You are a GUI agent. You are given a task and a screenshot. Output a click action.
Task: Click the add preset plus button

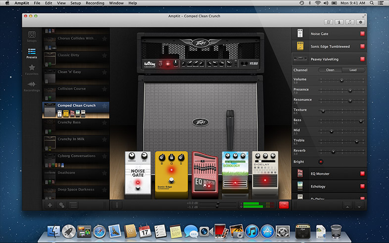[x=50, y=205]
